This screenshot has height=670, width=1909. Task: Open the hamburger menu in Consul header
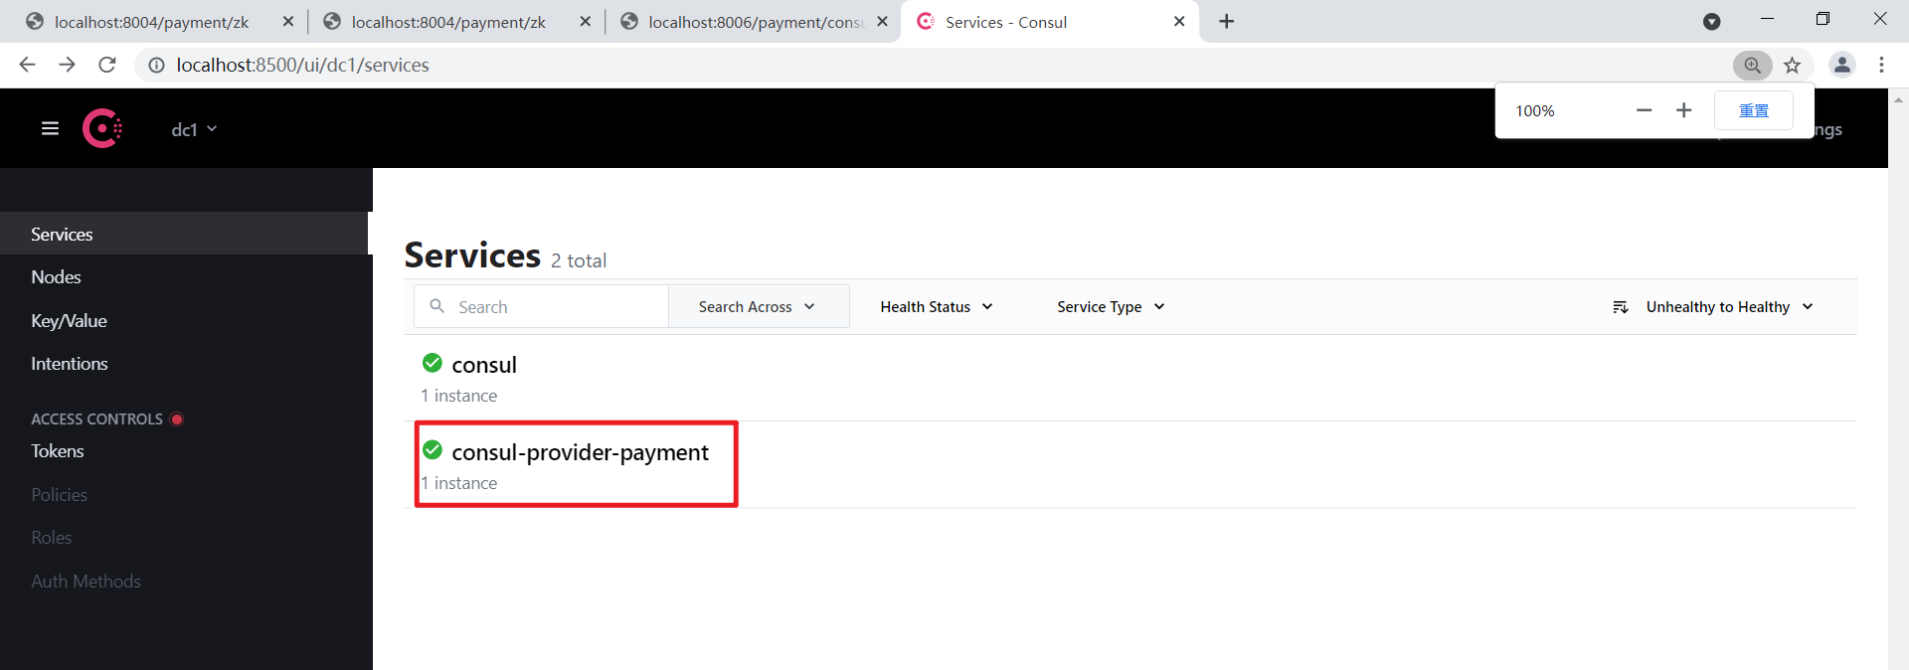[x=50, y=128]
